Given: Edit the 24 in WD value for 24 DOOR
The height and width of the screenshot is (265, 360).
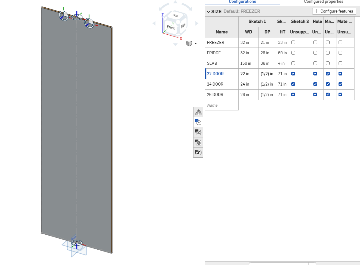Looking at the screenshot, I should tap(248, 84).
